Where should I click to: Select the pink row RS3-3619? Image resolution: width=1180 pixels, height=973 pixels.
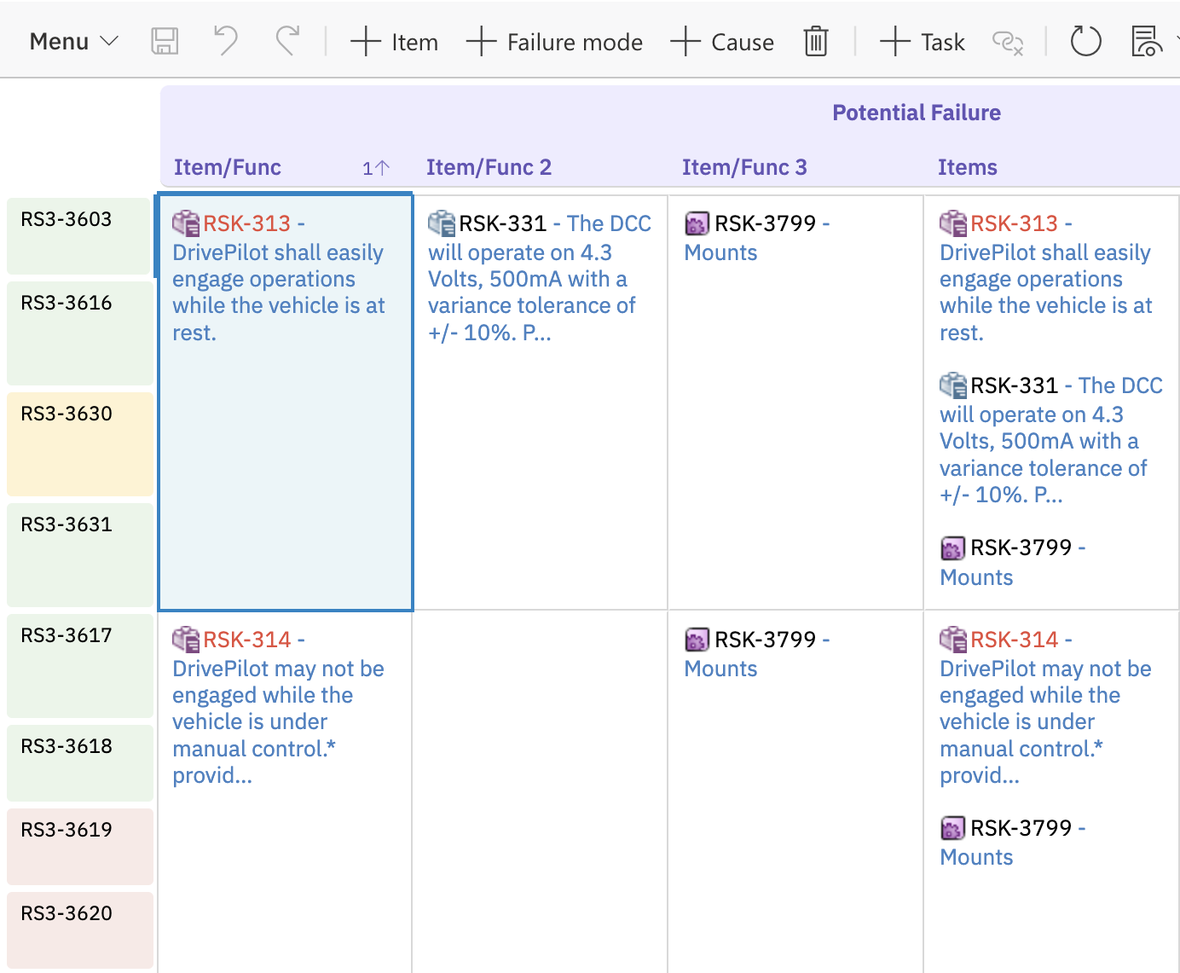(x=79, y=847)
